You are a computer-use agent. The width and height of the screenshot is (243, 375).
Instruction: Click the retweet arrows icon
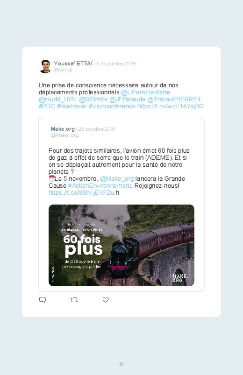coord(74,300)
